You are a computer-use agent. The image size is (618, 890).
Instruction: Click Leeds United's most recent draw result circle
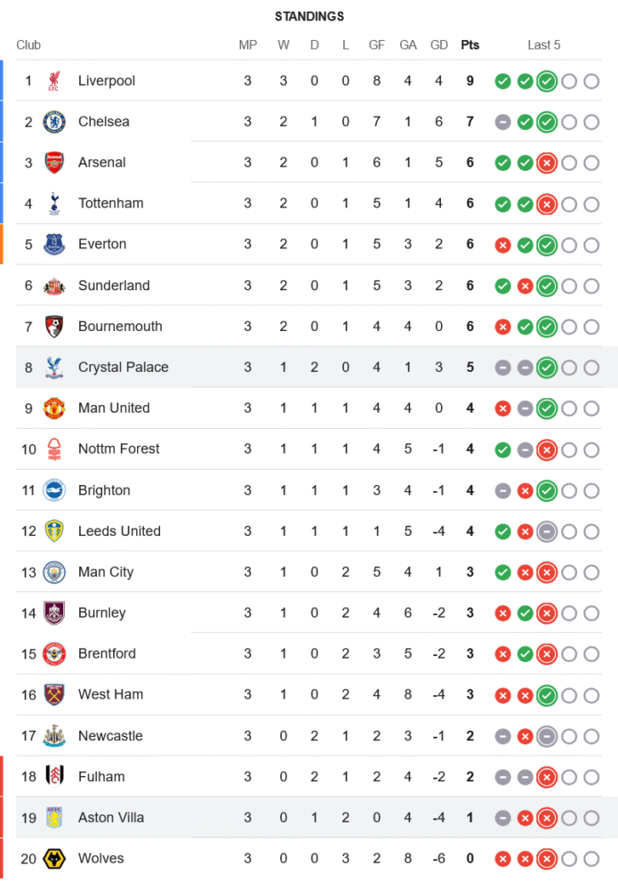coord(547,531)
